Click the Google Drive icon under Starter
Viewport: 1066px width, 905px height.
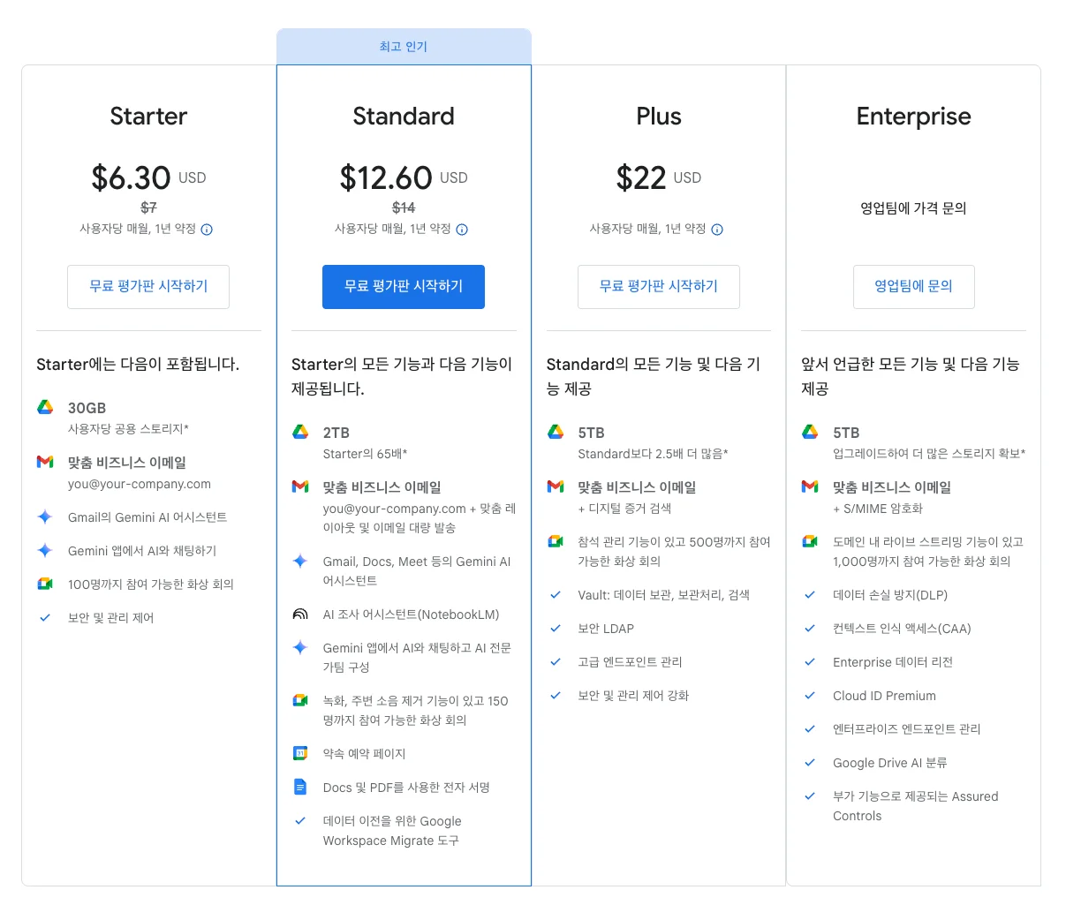(x=45, y=407)
